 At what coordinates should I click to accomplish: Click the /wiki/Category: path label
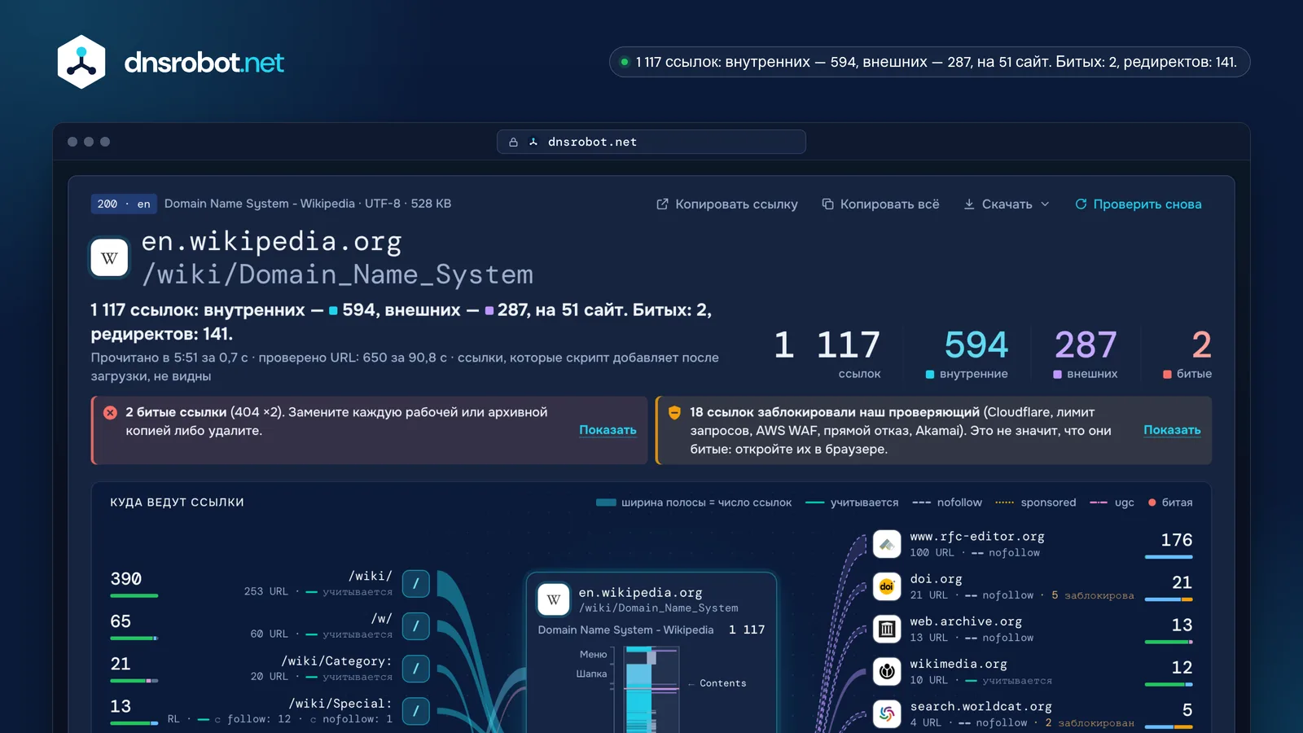pyautogui.click(x=337, y=661)
